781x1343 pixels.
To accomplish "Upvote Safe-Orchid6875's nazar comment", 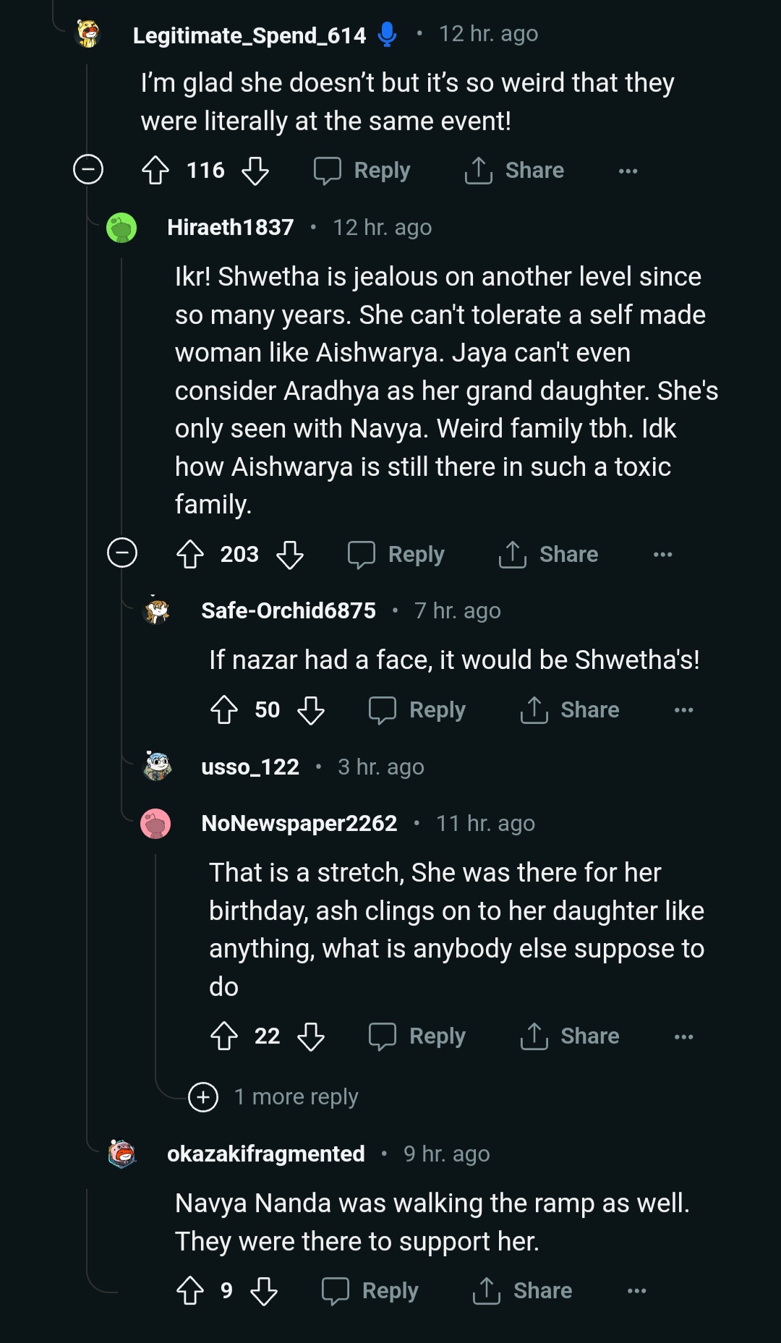I will tap(224, 710).
